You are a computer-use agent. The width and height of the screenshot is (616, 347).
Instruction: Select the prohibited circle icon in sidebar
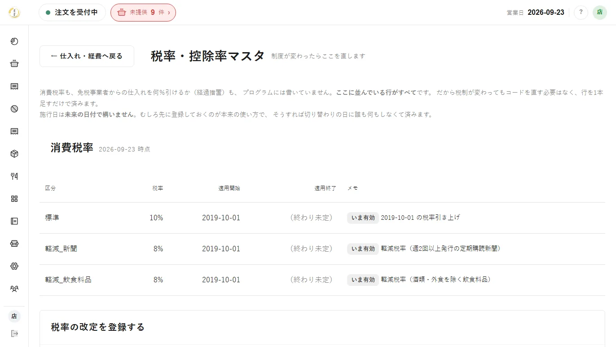tap(14, 109)
